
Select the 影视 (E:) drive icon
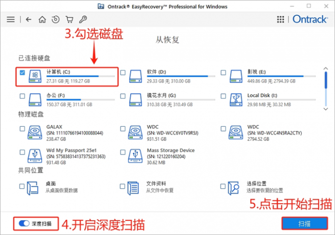[x=236, y=76]
